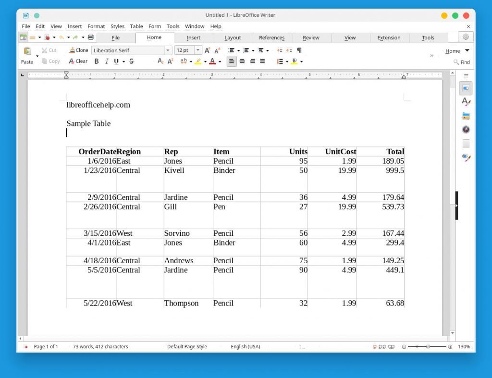Click the Redo arrow icon

(x=75, y=37)
